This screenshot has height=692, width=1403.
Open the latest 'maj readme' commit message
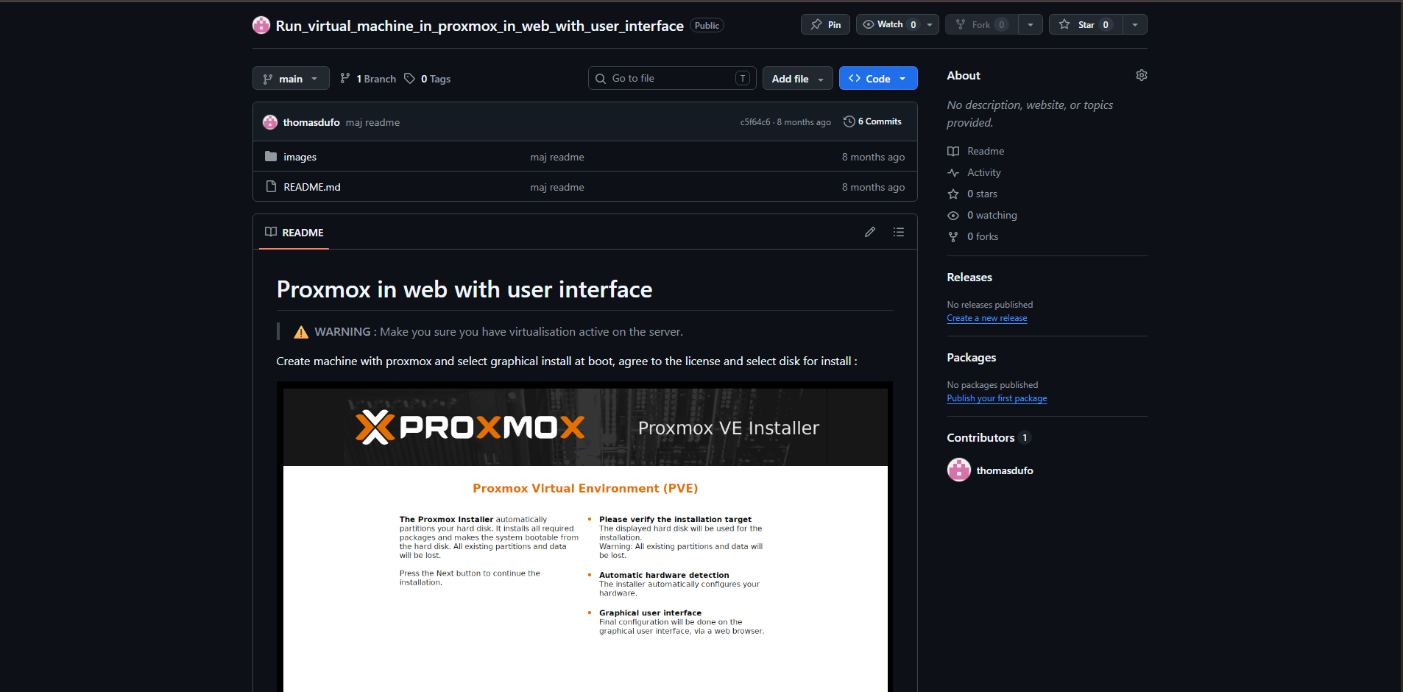[x=372, y=122]
